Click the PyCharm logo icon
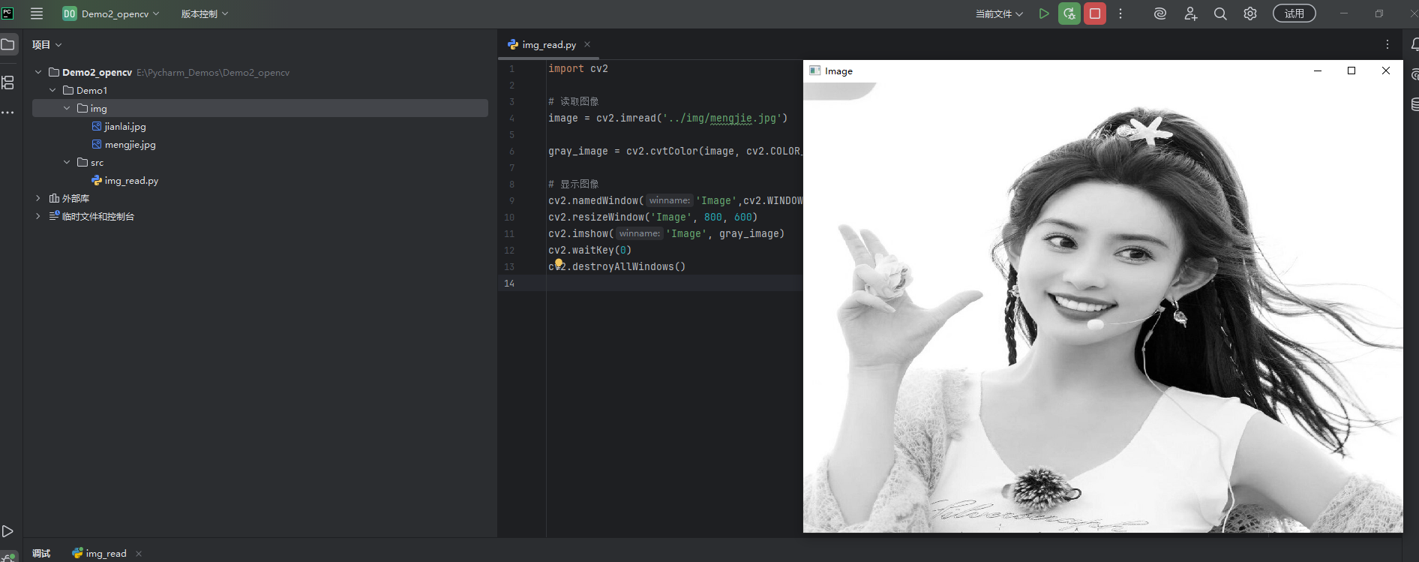 click(x=7, y=13)
